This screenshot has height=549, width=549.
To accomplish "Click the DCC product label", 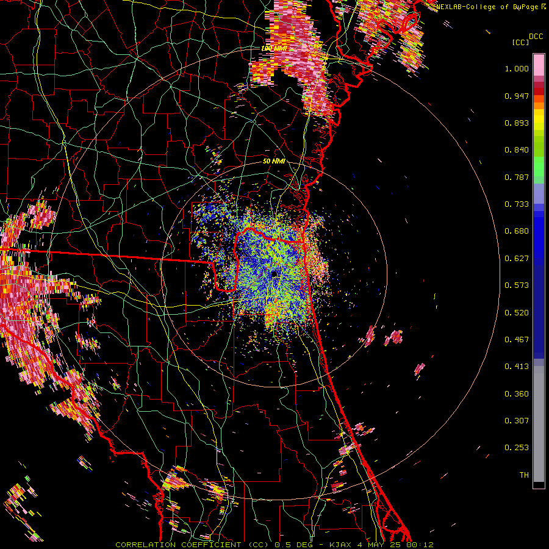I will coord(536,37).
